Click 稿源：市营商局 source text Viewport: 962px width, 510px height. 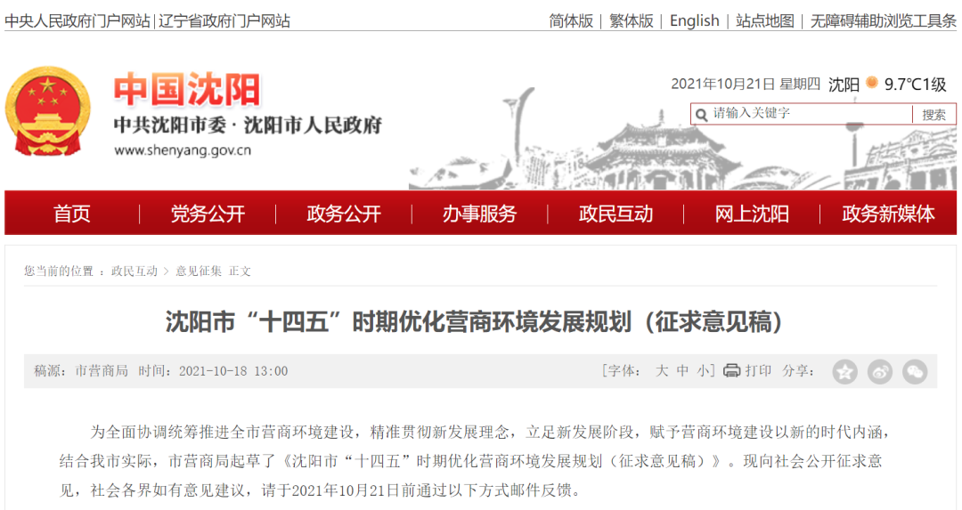click(x=81, y=371)
